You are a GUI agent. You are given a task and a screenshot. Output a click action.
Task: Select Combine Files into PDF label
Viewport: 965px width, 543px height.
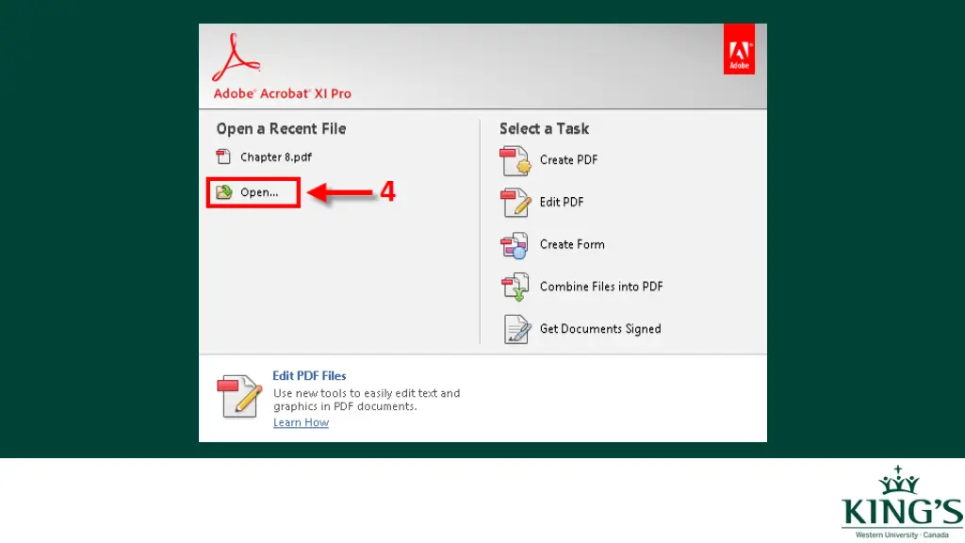[601, 287]
